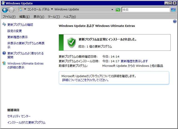Screen dimensions: 178x129
Task: Click the search magnifier button
Action: pos(173,9)
